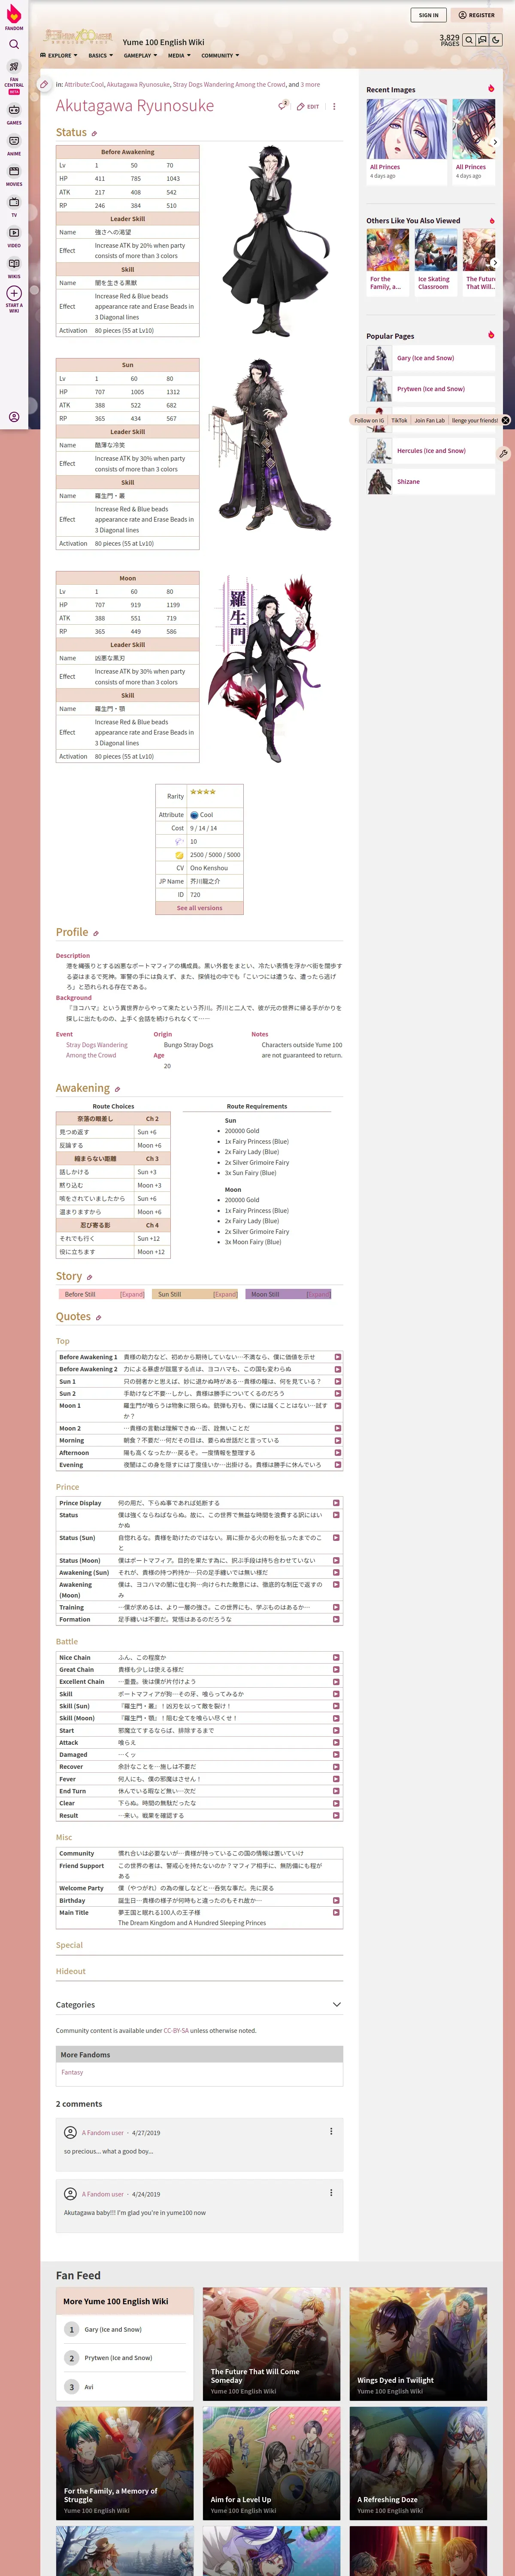
Task: Click the pencil icon beside the breadcrumb
Action: (x=44, y=85)
